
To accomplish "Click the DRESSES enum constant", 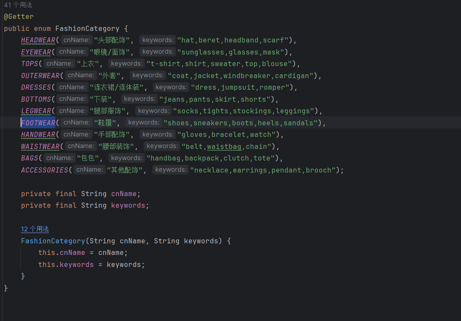I will [x=36, y=88].
